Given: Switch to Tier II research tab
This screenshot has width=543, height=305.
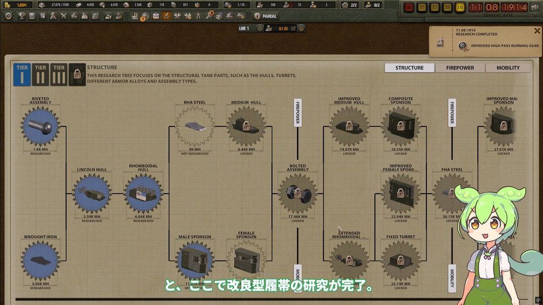Looking at the screenshot, I should coord(40,75).
